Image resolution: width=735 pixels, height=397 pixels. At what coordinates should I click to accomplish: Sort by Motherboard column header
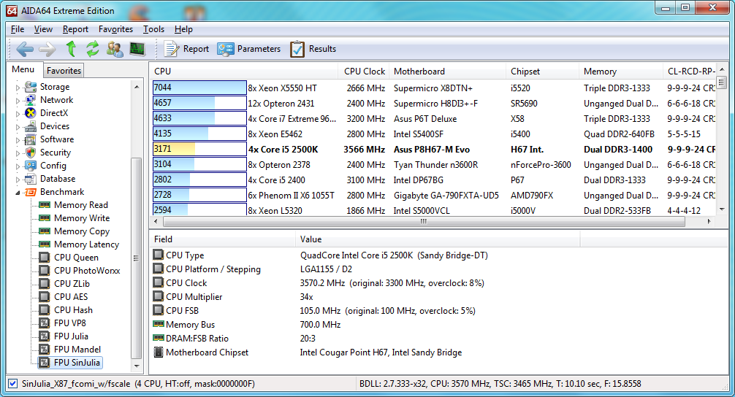(448, 72)
